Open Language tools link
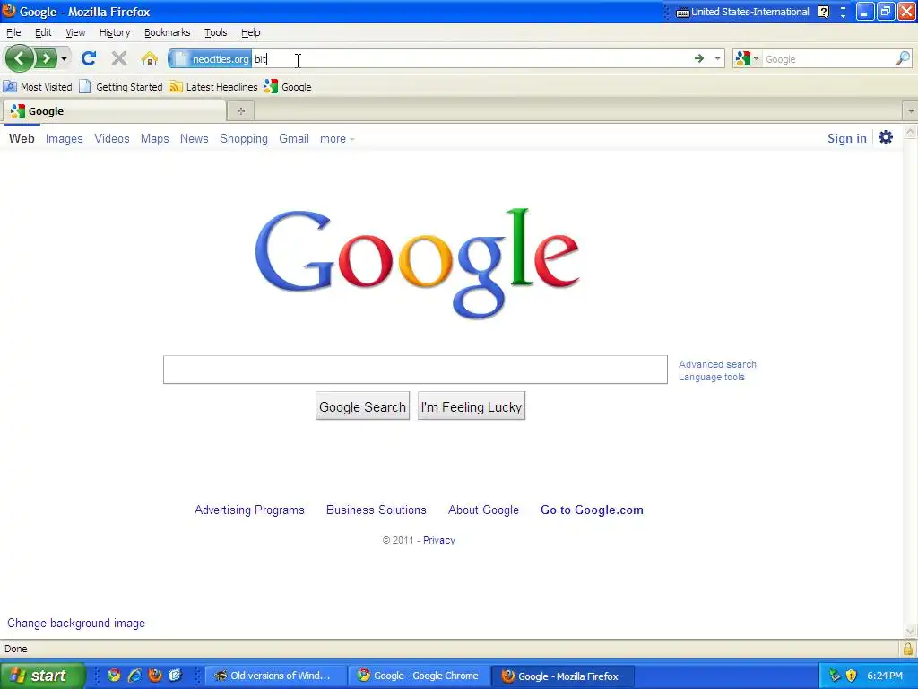The width and height of the screenshot is (918, 689). click(711, 378)
